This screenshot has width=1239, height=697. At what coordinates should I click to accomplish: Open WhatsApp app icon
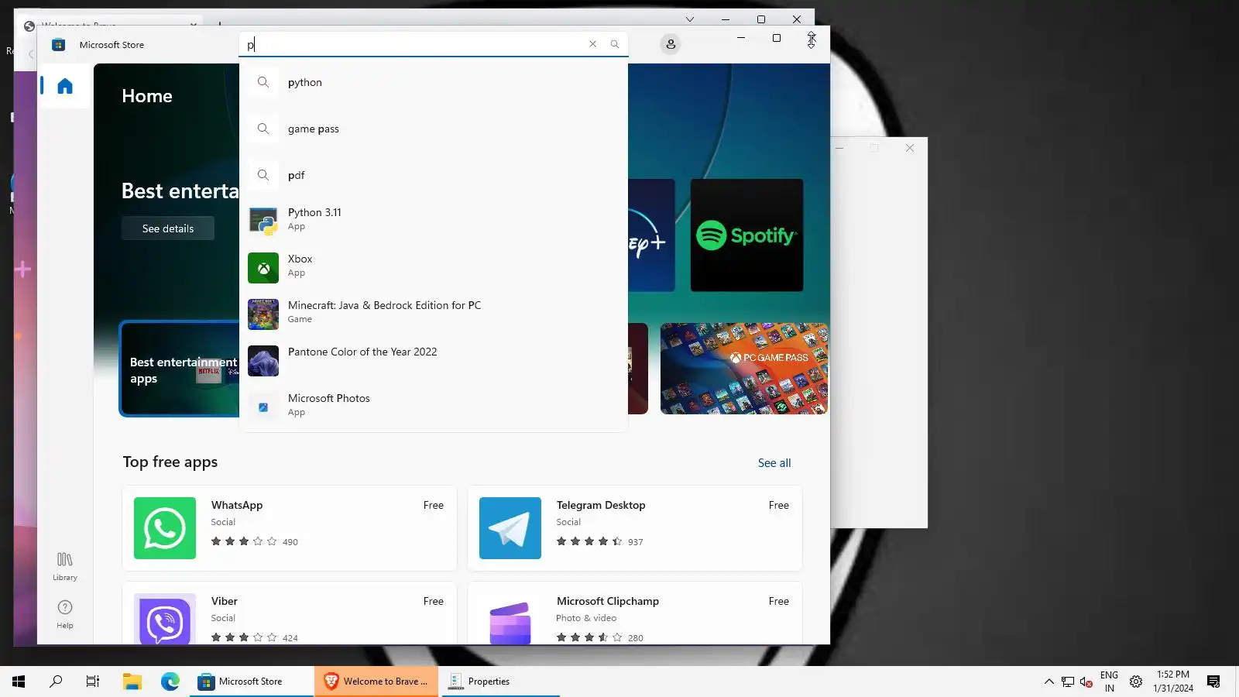point(165,528)
